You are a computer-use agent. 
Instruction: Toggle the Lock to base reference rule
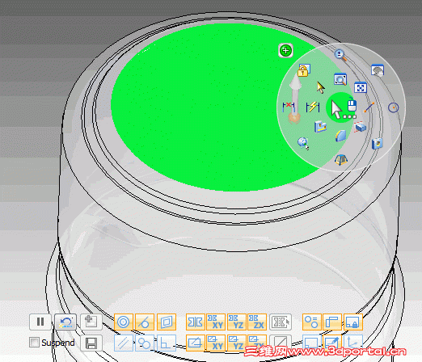353,322
